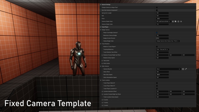Image resolution: width=199 pixels, height=112 pixels.
Task: Clear the Camera Shake Class value
Action: 181,21
